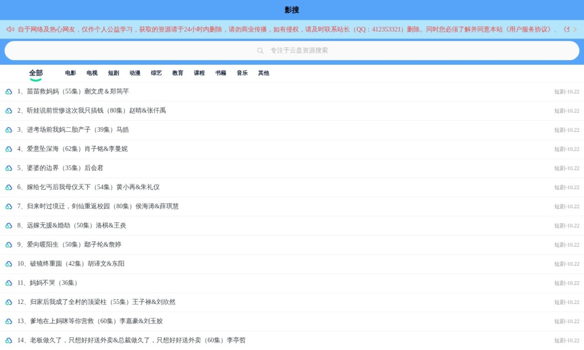This screenshot has width=584, height=350.
Task: Click 短剧-10.22 tag on 爱向暖阳生 row
Action: pyautogui.click(x=566, y=245)
